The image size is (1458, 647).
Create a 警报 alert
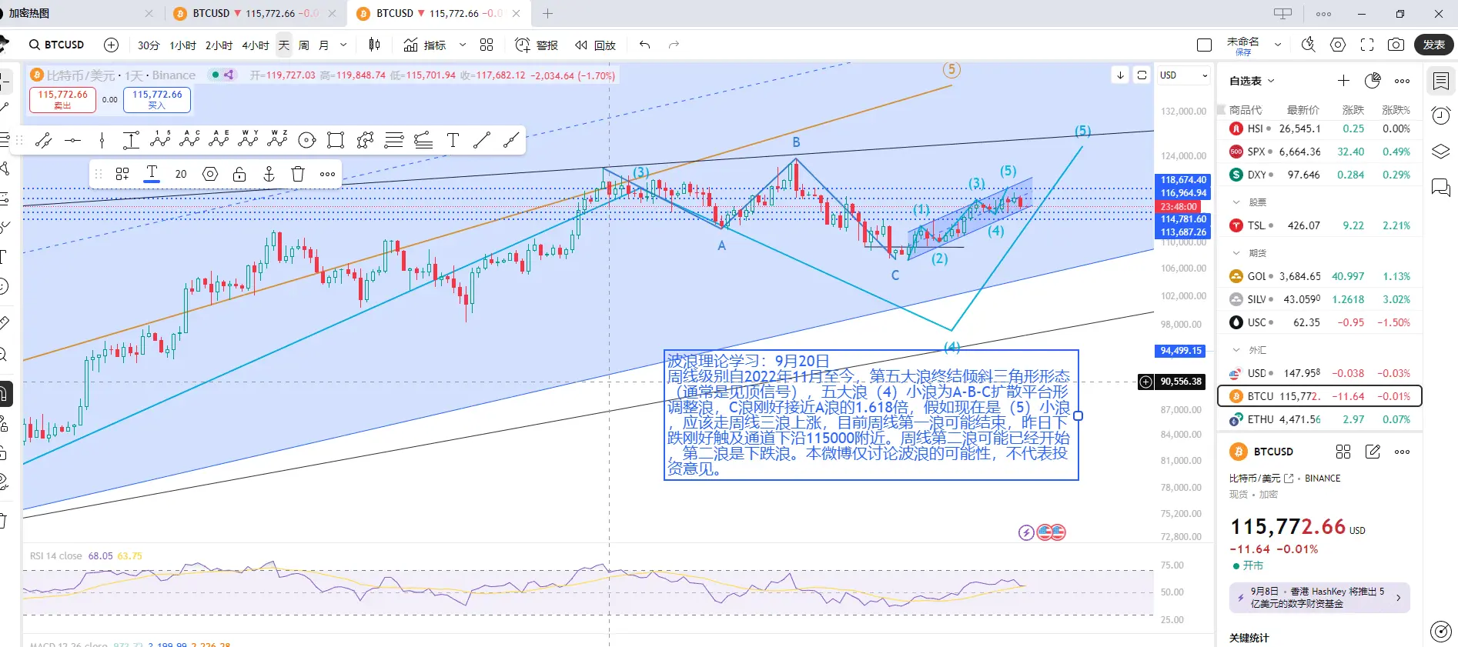click(537, 45)
